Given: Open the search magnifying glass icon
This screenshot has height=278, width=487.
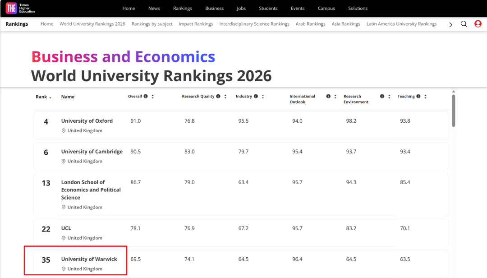Looking at the screenshot, I should [464, 23].
